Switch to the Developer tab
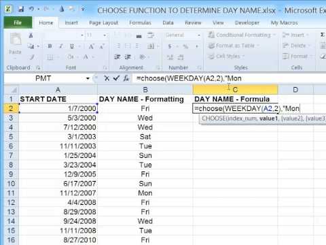The height and width of the screenshot is (245, 326). click(x=247, y=22)
